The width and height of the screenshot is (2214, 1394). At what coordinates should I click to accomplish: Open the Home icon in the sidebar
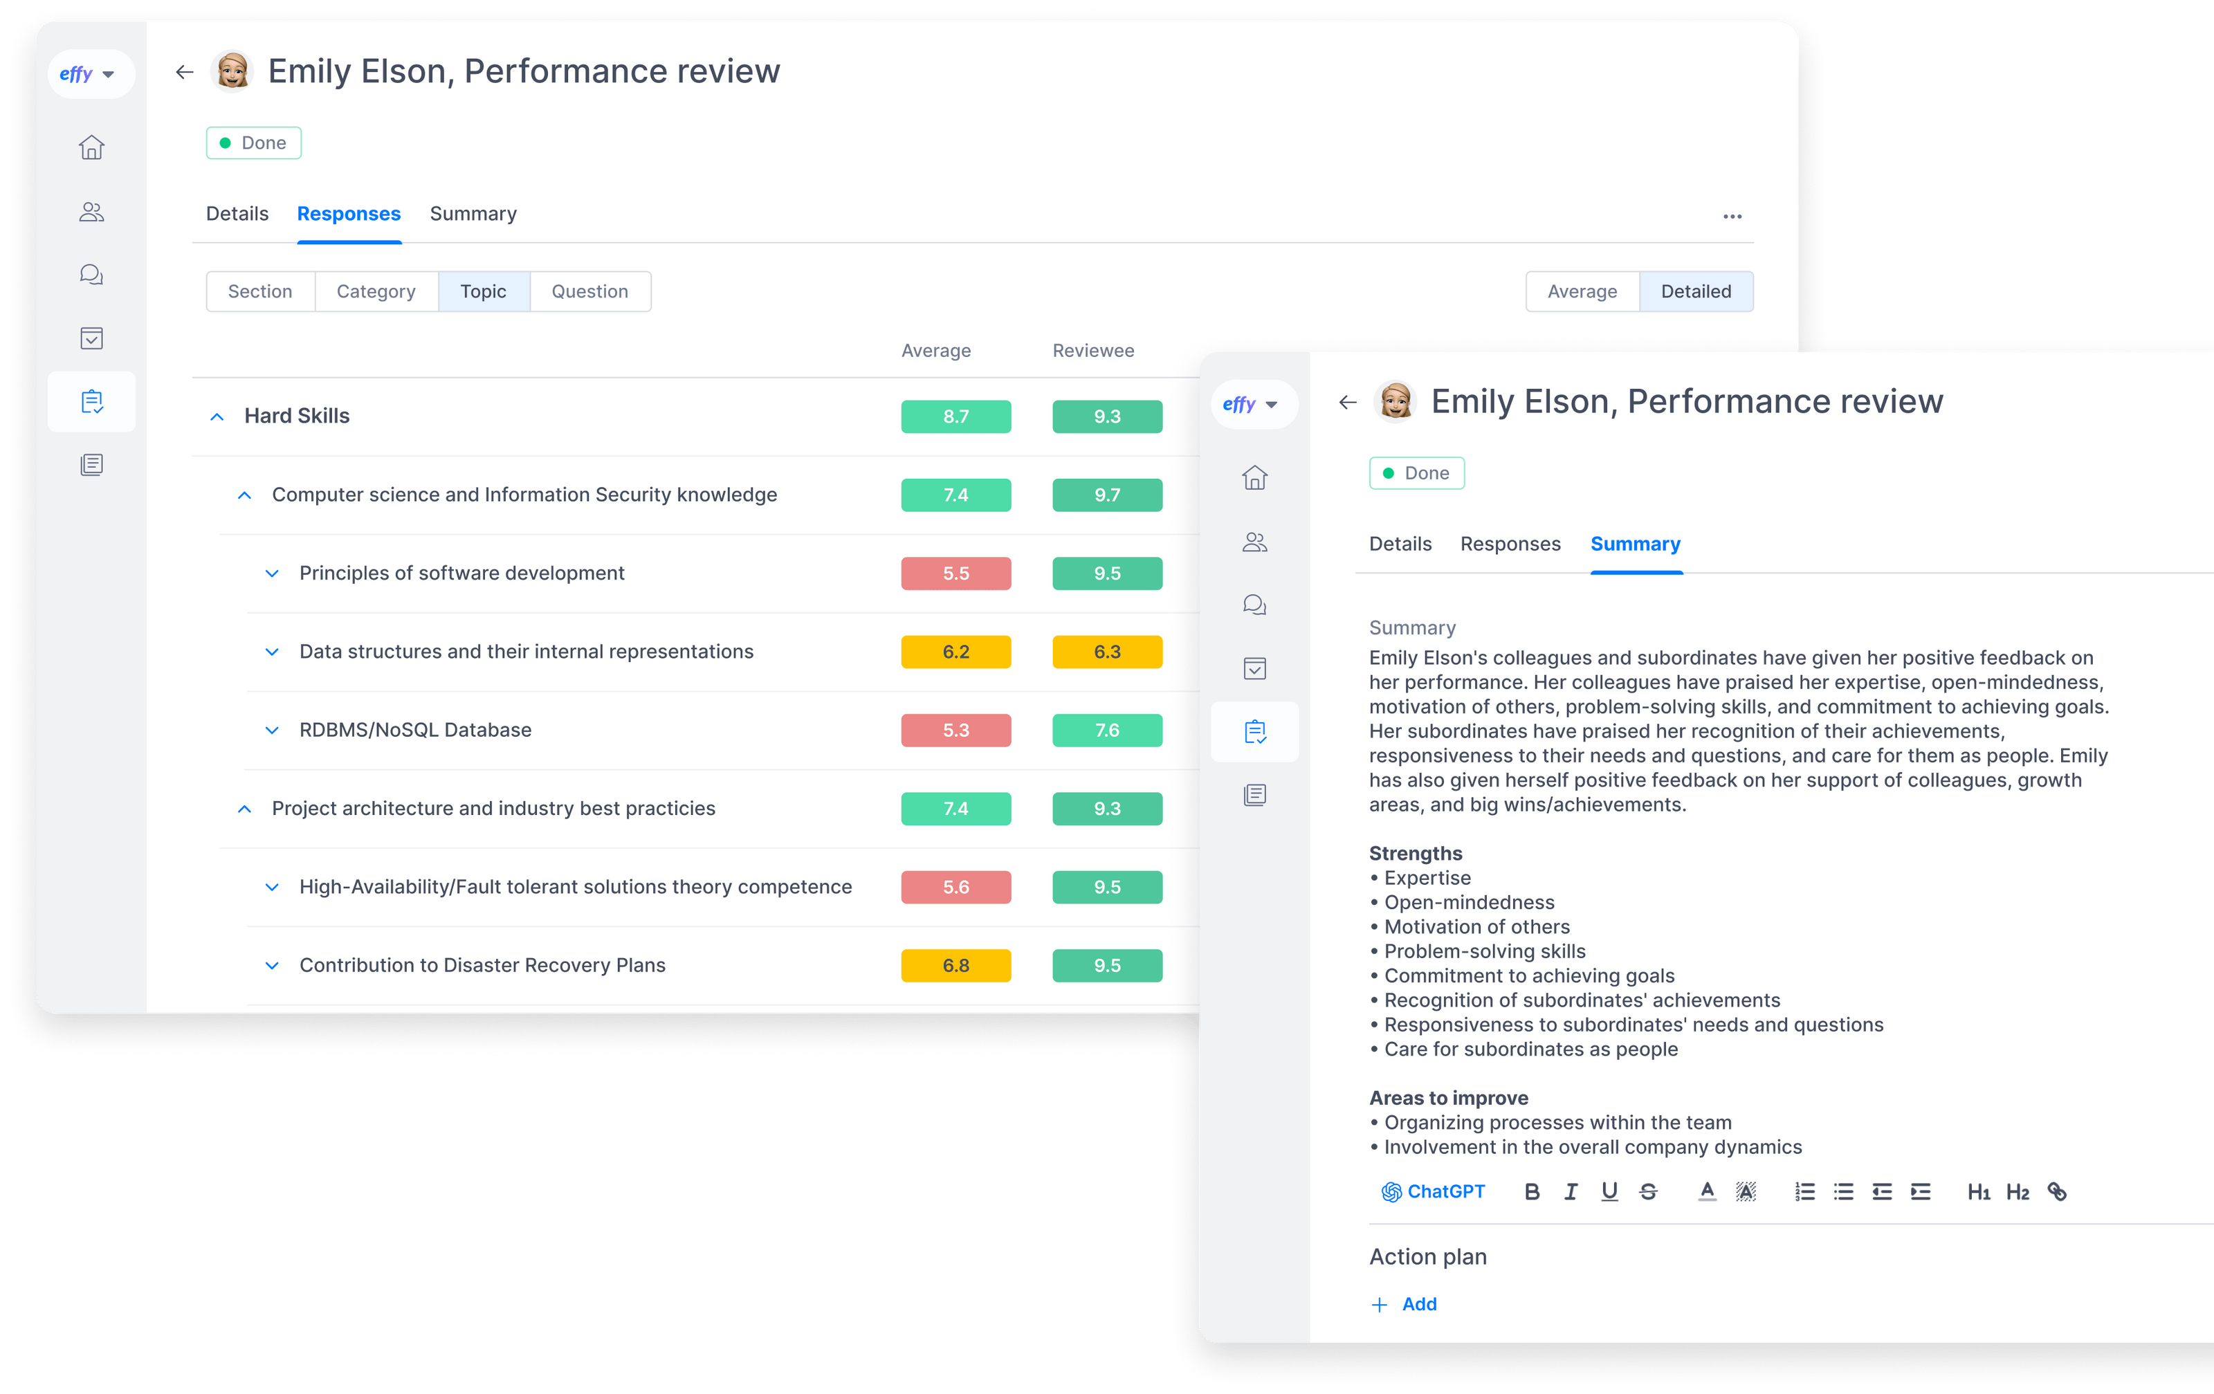coord(92,147)
